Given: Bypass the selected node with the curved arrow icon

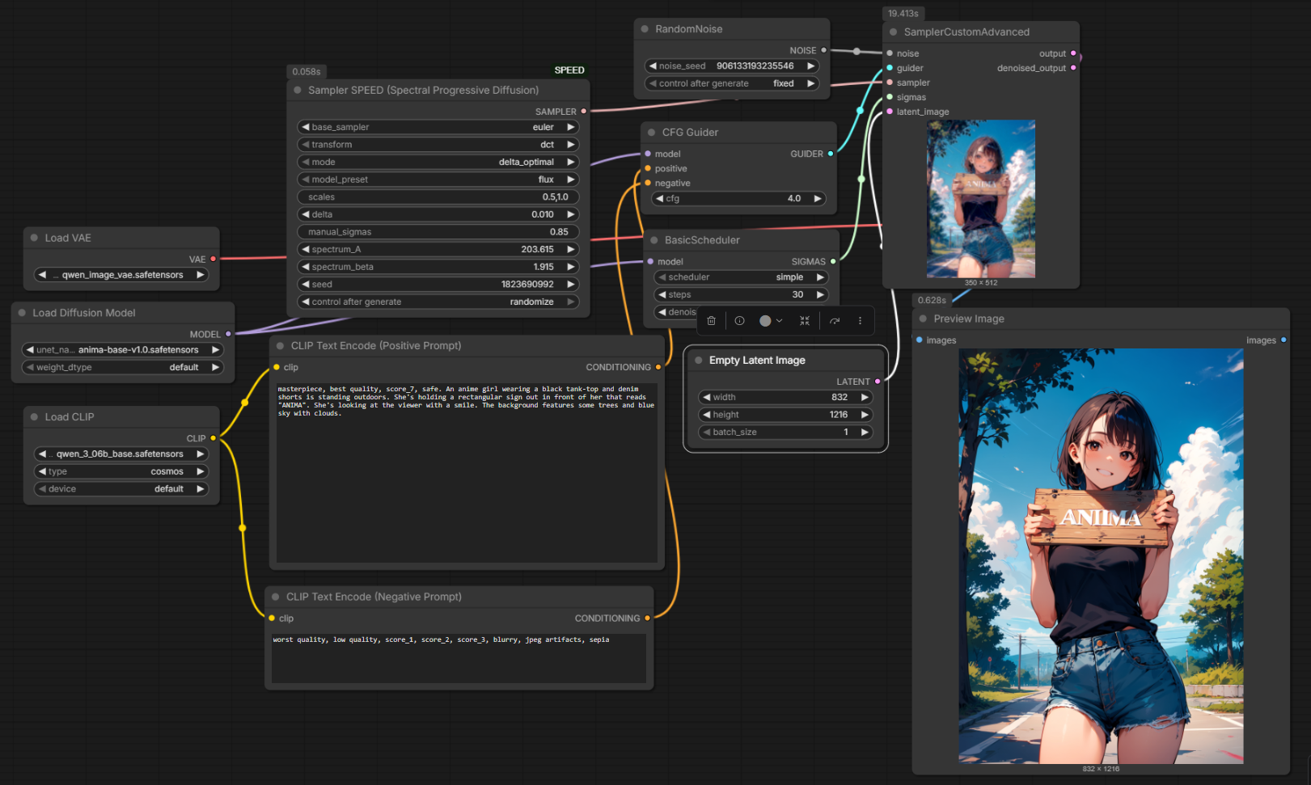Looking at the screenshot, I should pyautogui.click(x=835, y=321).
